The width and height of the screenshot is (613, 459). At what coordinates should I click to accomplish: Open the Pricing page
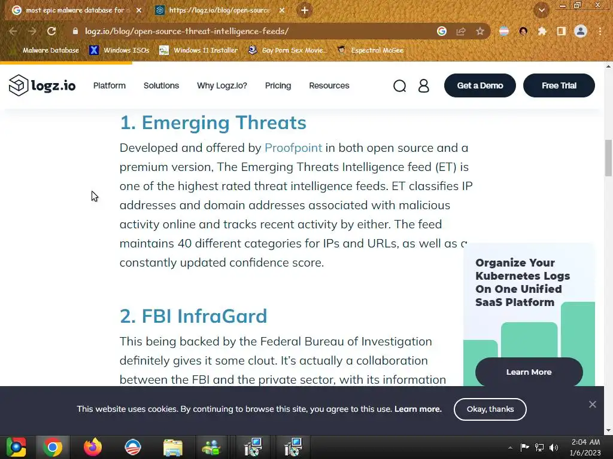click(278, 85)
